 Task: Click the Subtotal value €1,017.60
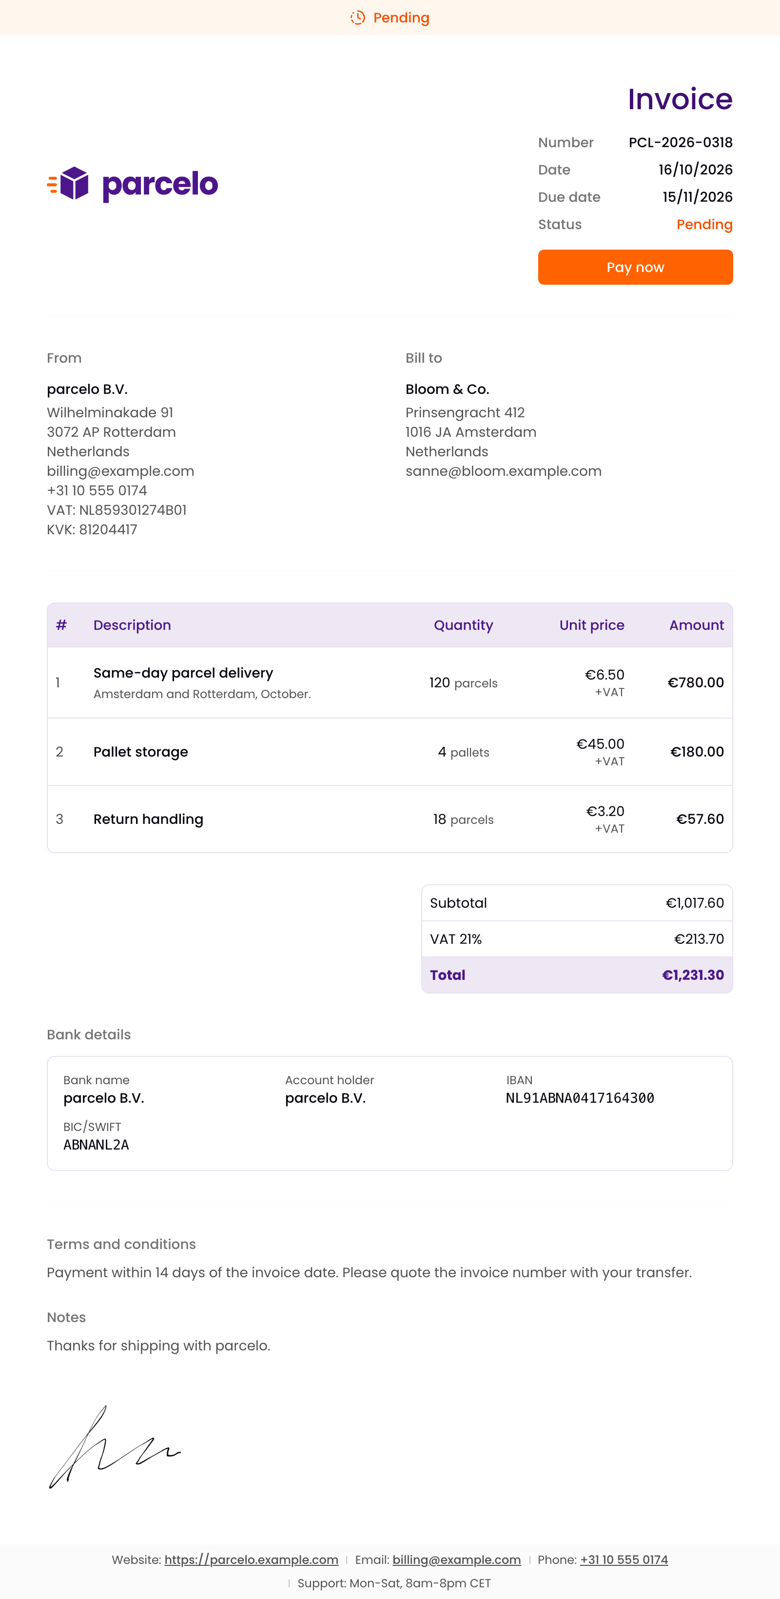tap(694, 902)
